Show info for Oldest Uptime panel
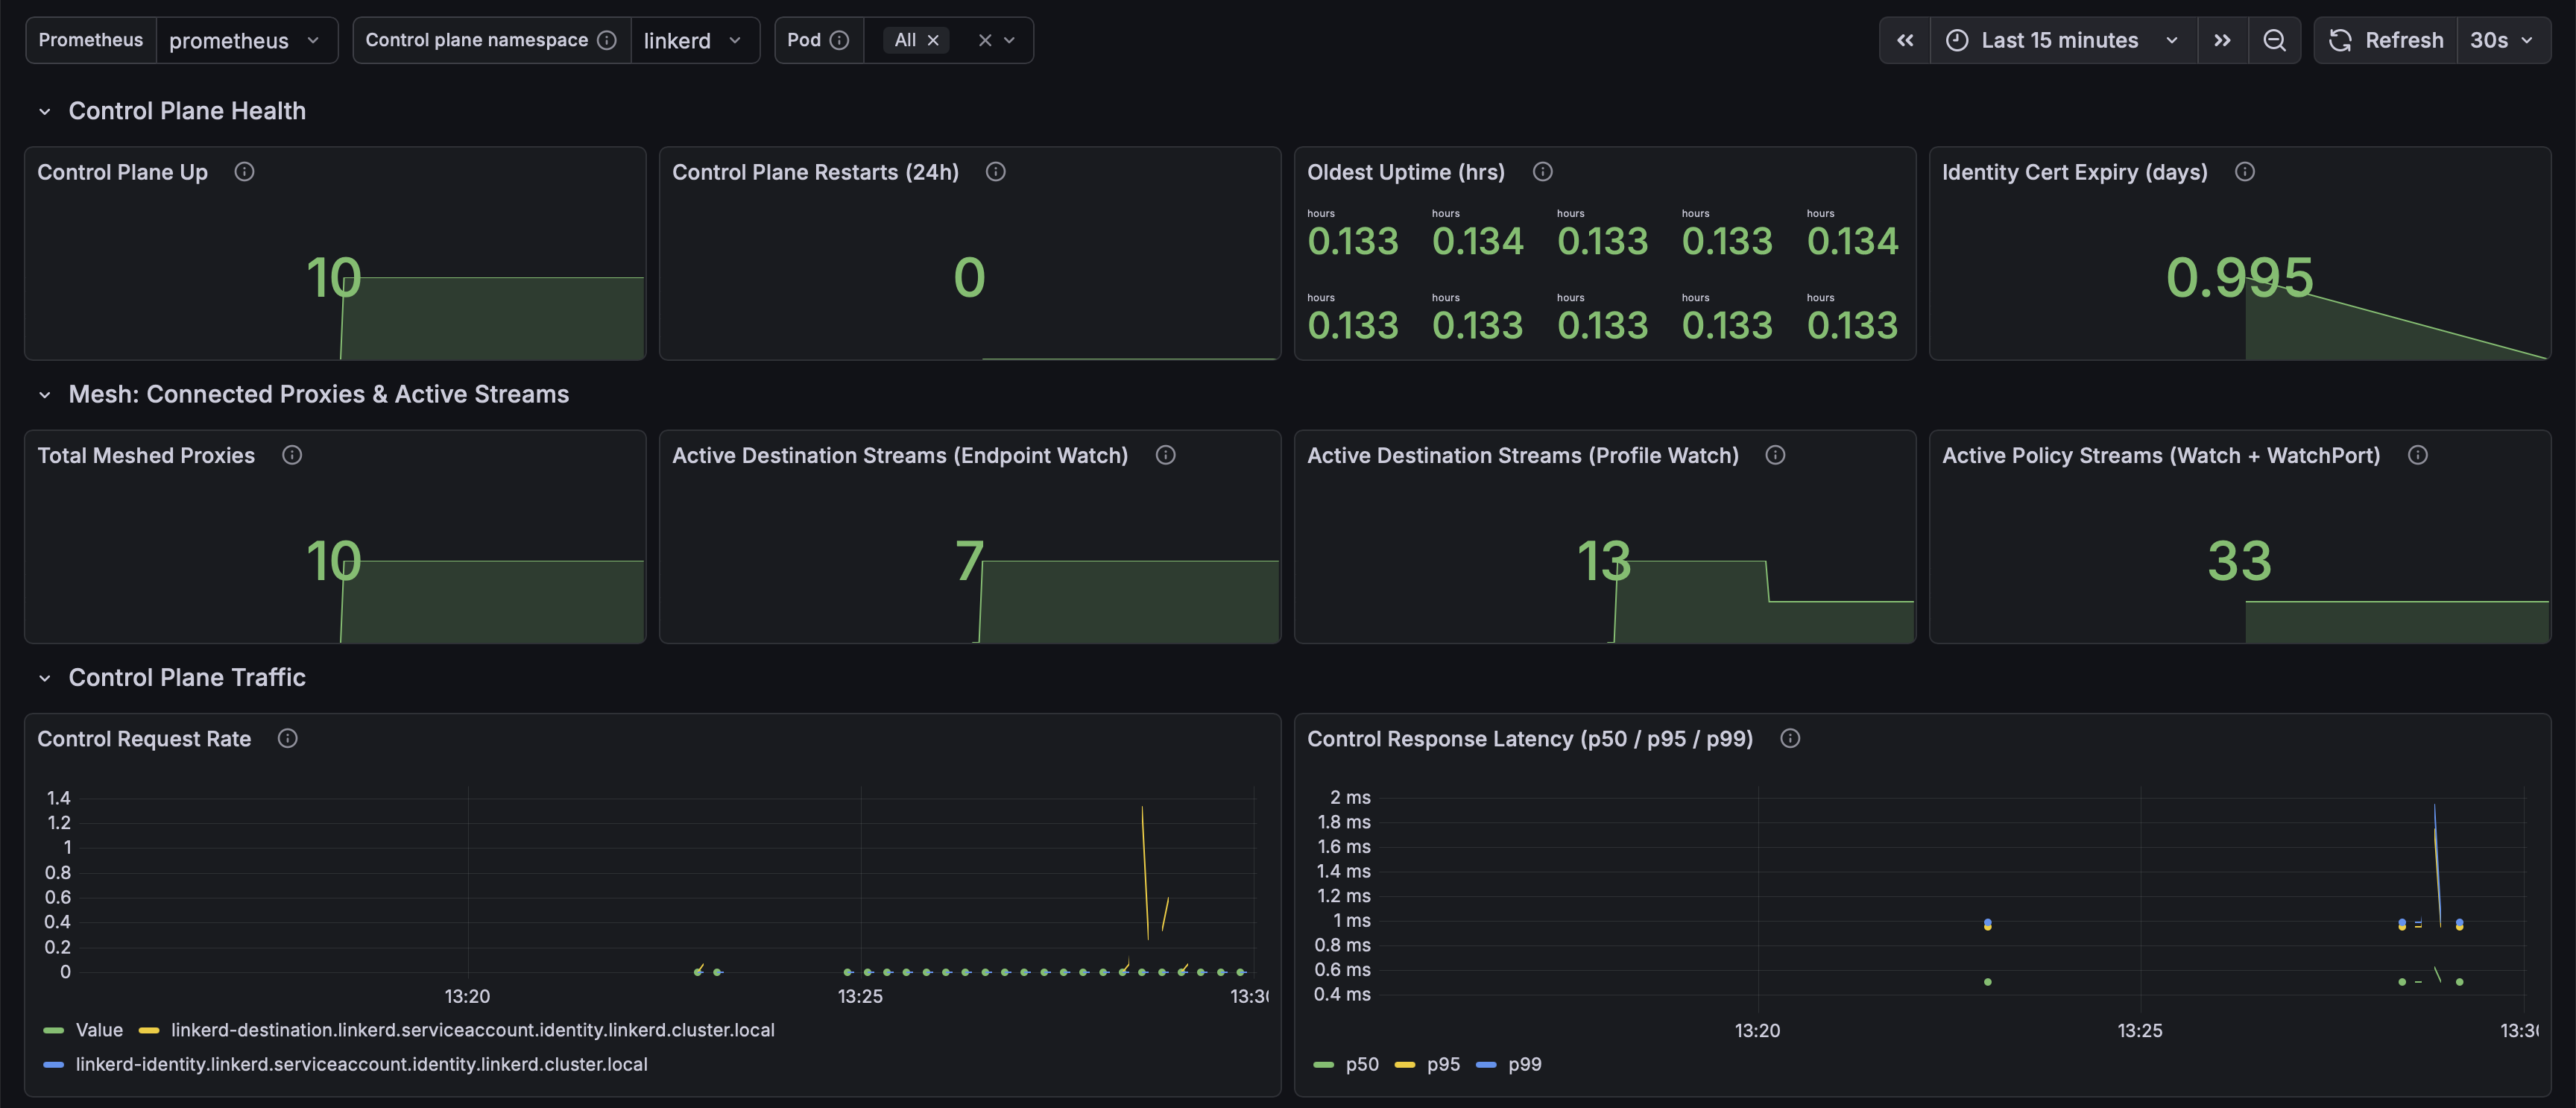The width and height of the screenshot is (2576, 1108). click(x=1542, y=172)
